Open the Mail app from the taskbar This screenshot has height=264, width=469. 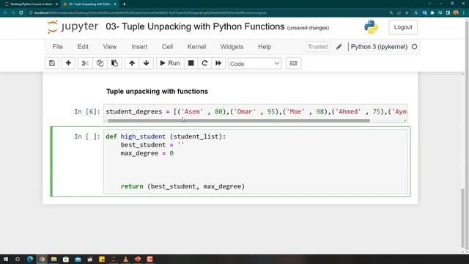click(x=78, y=259)
